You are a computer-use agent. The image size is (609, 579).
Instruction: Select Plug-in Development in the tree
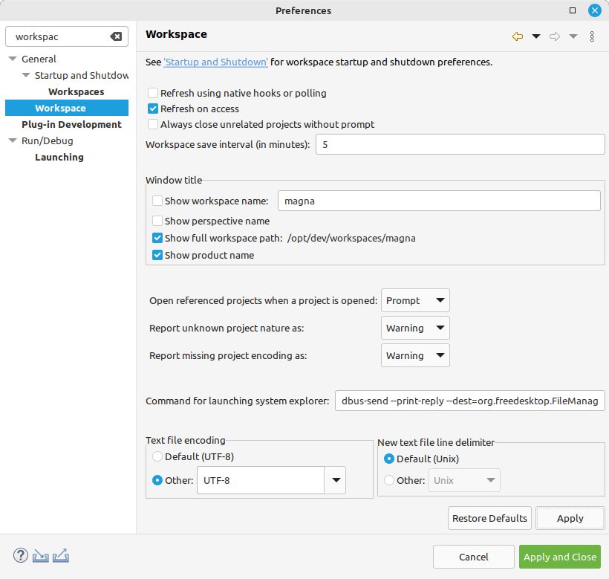(x=71, y=124)
